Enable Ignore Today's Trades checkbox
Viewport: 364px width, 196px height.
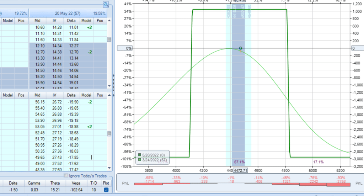click(x=65, y=176)
